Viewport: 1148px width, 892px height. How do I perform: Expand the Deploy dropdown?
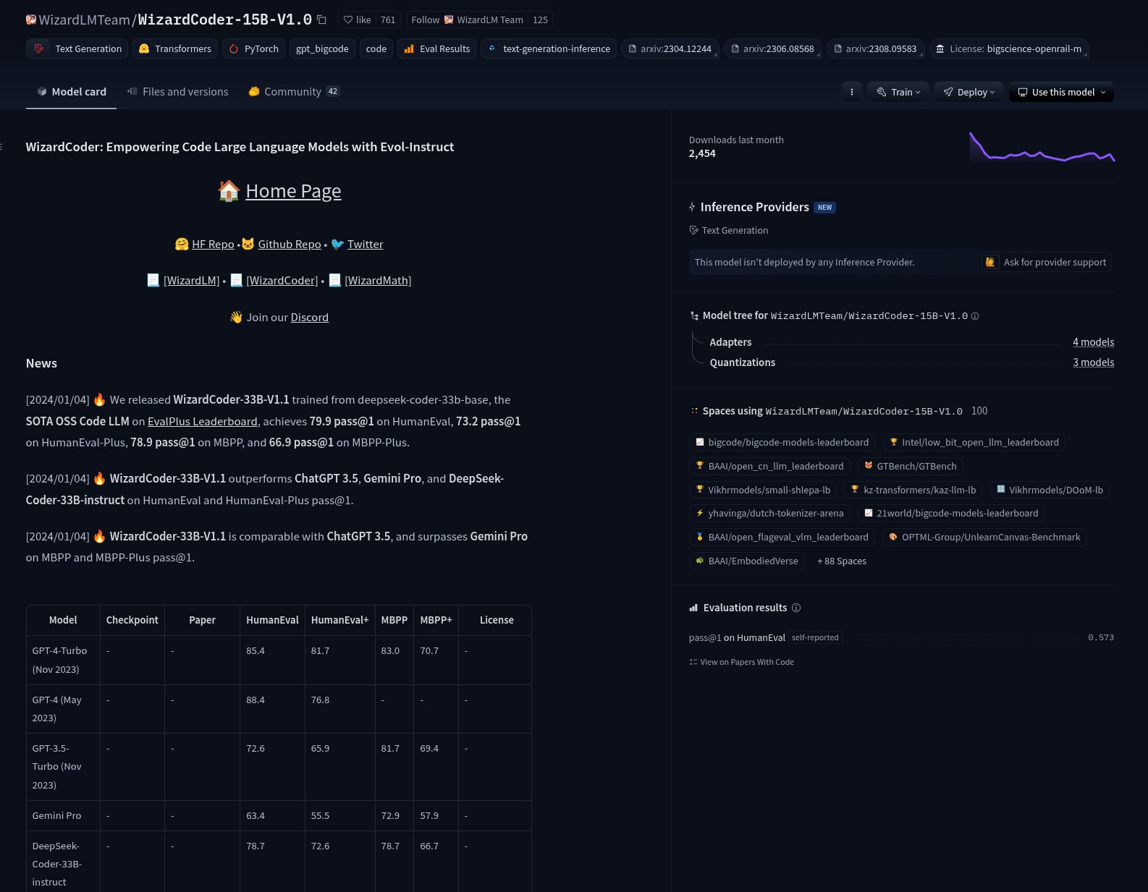[x=968, y=92]
